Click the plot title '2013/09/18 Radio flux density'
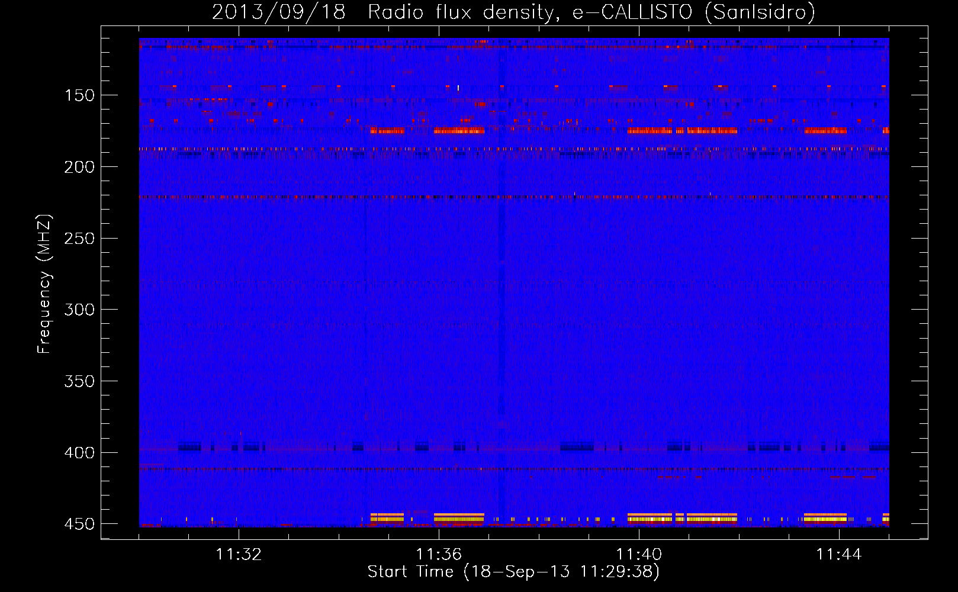The image size is (958, 592). tap(513, 12)
